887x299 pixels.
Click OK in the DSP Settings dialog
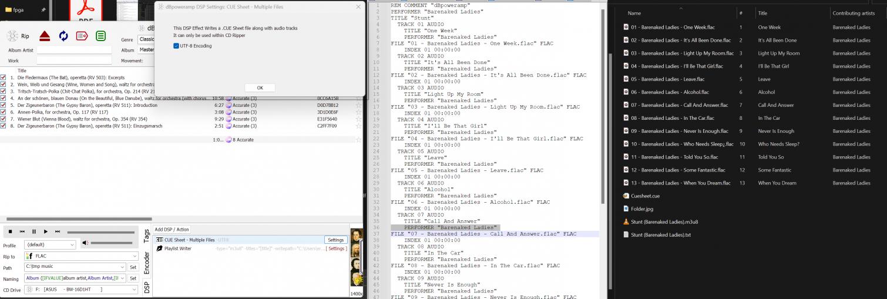coord(260,88)
